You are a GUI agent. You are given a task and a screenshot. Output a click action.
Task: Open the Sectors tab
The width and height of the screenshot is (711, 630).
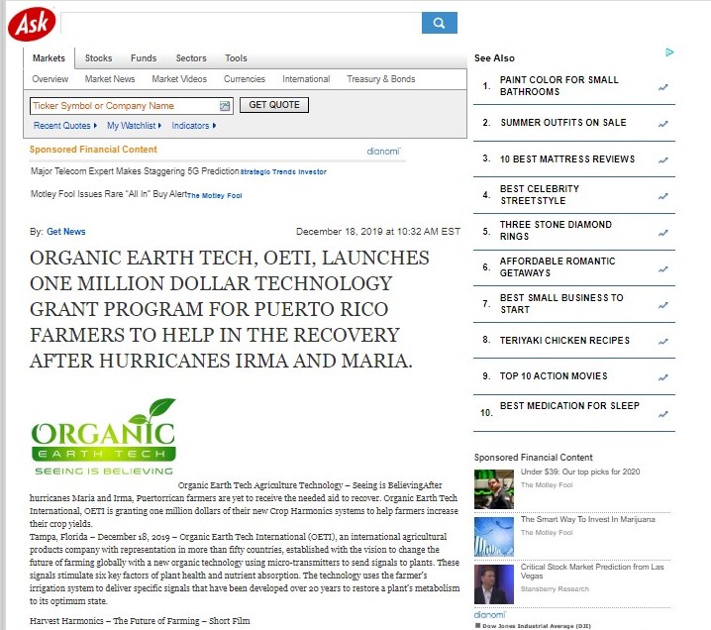[x=191, y=58]
